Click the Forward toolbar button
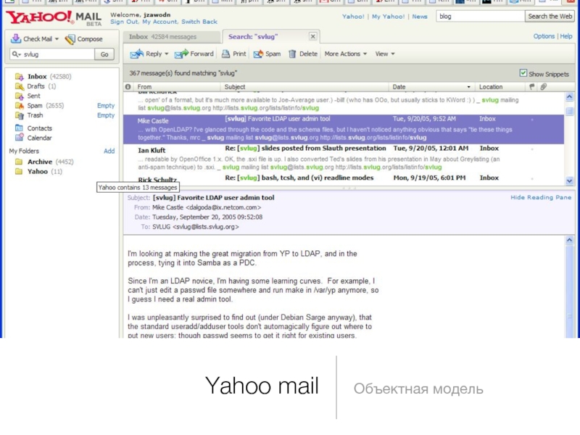The height and width of the screenshot is (435, 580). click(x=194, y=54)
